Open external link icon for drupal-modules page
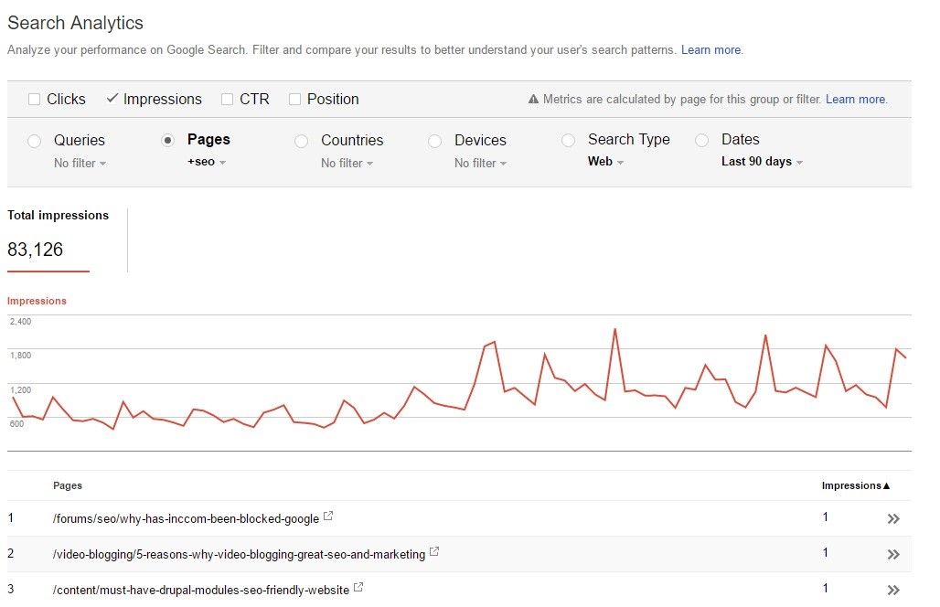 click(358, 587)
